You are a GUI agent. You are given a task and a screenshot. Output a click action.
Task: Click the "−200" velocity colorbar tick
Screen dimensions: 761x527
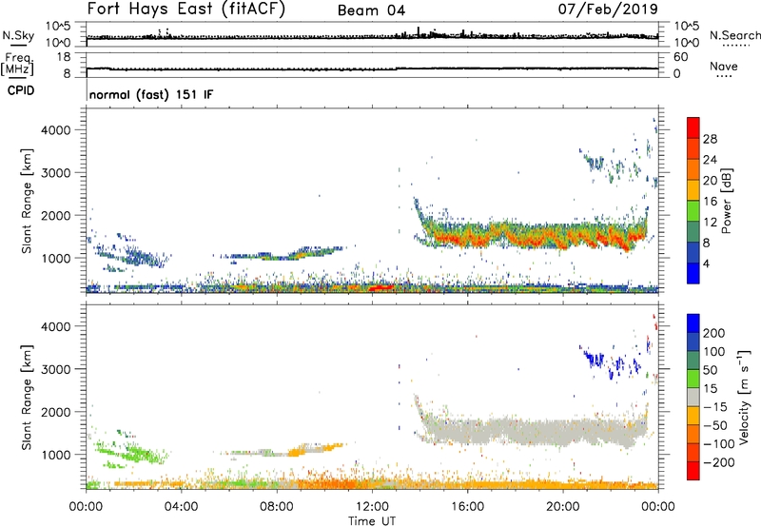(718, 462)
